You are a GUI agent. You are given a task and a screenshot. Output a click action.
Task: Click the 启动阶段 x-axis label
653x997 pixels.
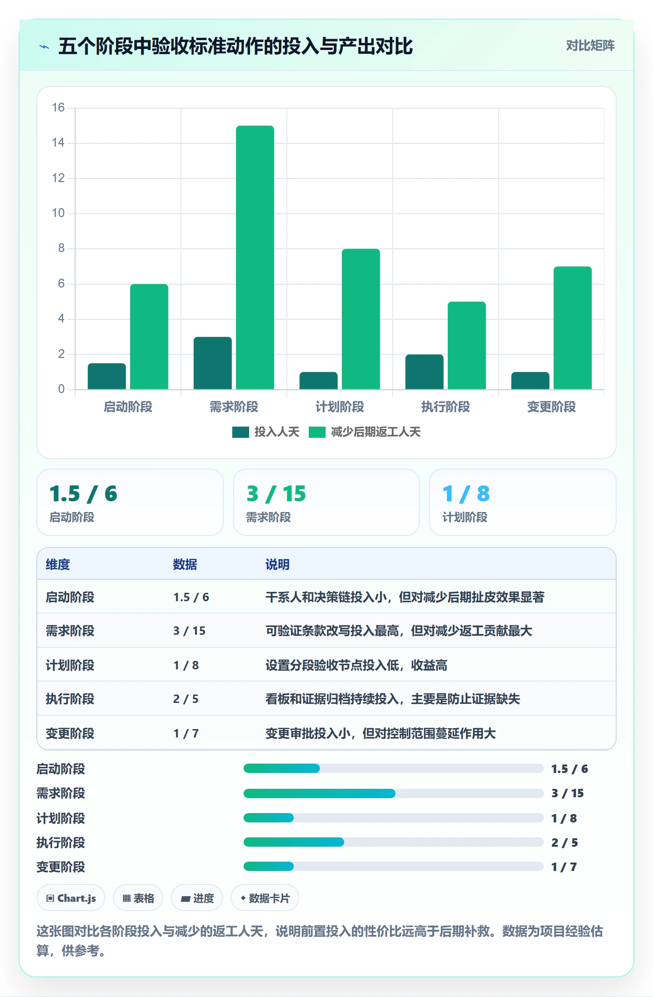tap(128, 407)
